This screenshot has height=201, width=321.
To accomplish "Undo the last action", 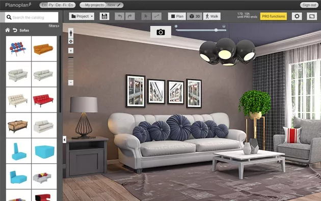I will tap(120, 16).
